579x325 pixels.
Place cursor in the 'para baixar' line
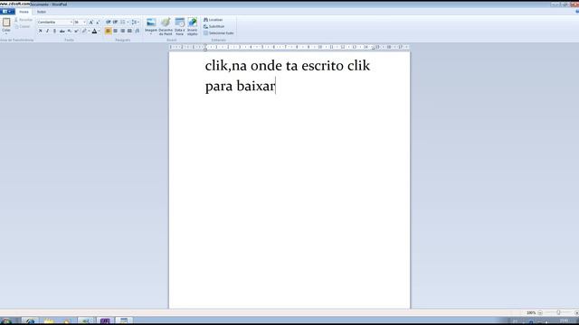(x=240, y=87)
